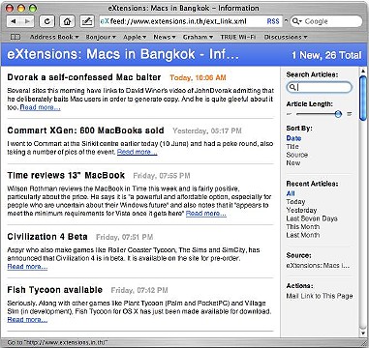
Task: Click the 'Friday, 07:12 PM' timestamp
Action: point(139,290)
